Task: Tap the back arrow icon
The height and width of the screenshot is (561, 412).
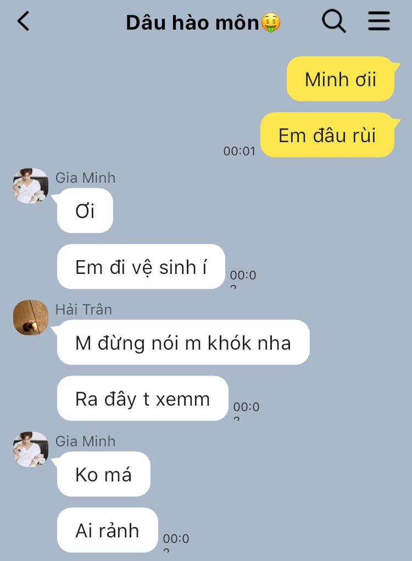Action: click(x=23, y=21)
